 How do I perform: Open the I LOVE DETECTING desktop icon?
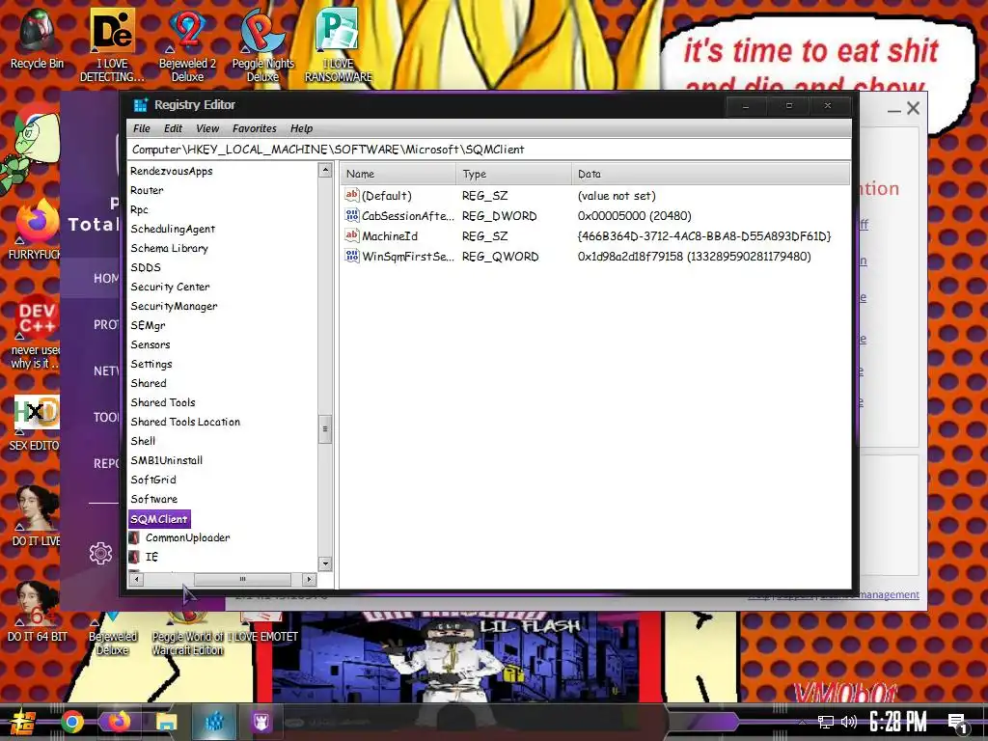[x=112, y=44]
